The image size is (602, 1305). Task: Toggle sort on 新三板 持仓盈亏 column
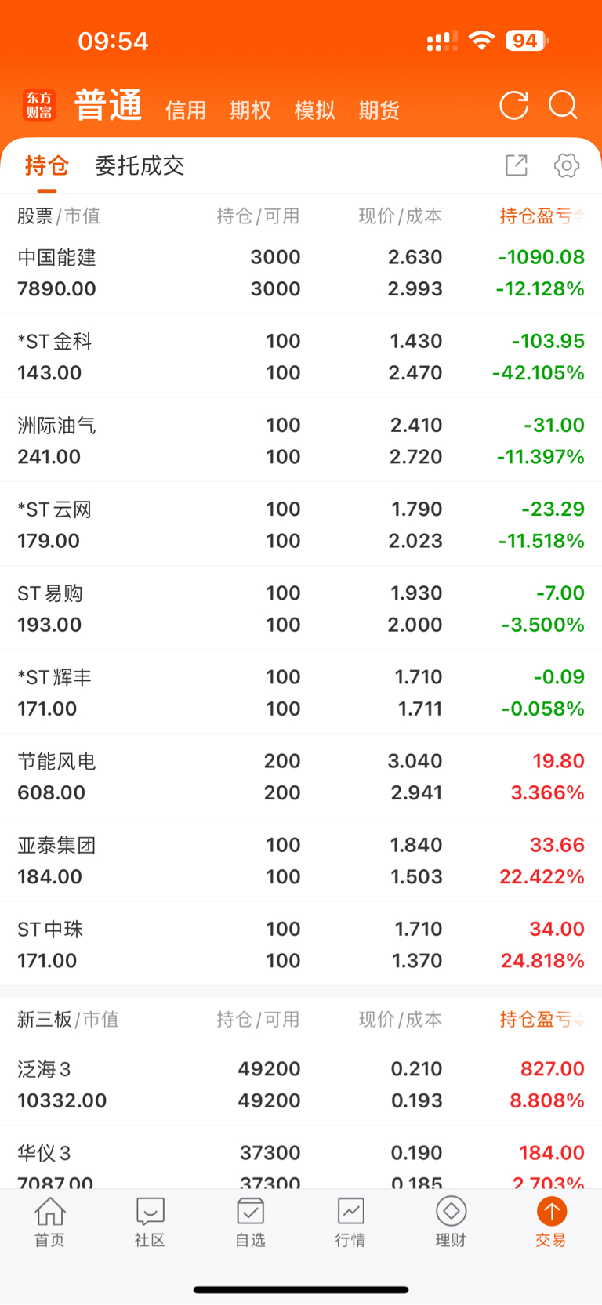(x=542, y=1019)
